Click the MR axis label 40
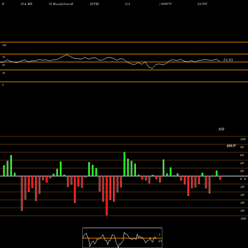 tap(242, 163)
